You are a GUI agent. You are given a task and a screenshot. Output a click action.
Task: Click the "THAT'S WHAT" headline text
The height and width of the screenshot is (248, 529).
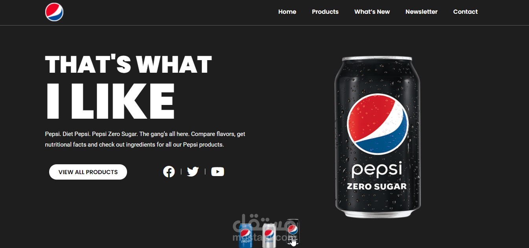[x=128, y=64]
